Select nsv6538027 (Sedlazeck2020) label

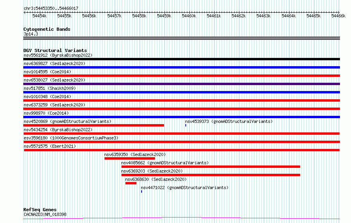[x=54, y=80]
